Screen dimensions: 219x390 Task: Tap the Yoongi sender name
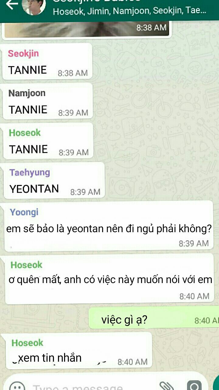(x=24, y=212)
